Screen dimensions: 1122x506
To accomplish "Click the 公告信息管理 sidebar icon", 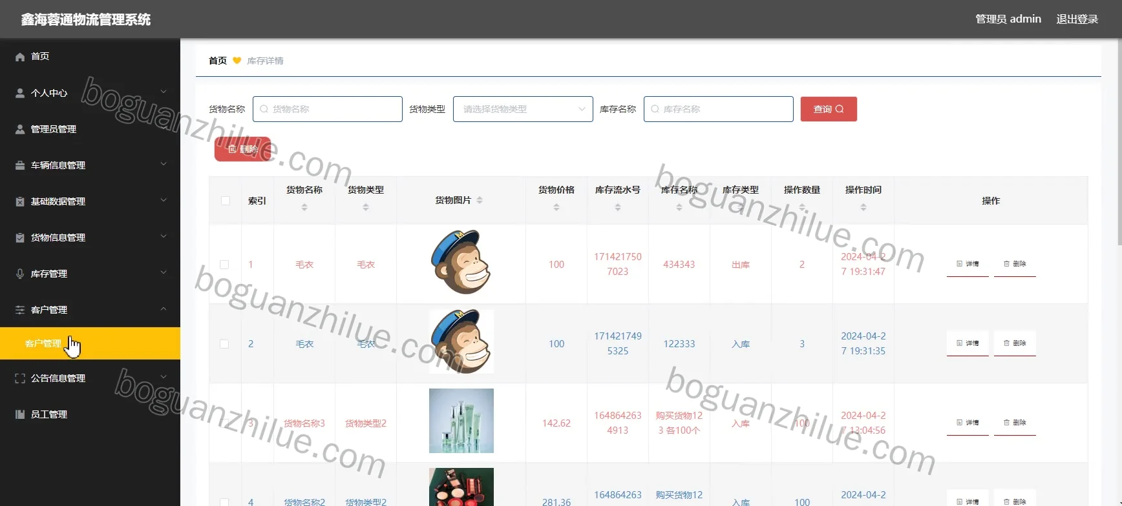I will point(20,378).
